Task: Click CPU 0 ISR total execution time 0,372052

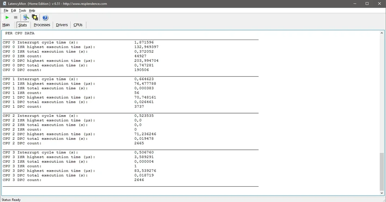Action: 144,51
